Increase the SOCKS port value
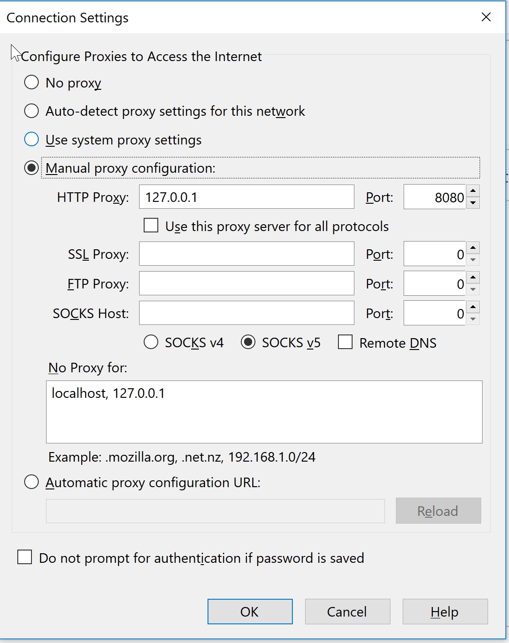The image size is (509, 643). (x=473, y=307)
